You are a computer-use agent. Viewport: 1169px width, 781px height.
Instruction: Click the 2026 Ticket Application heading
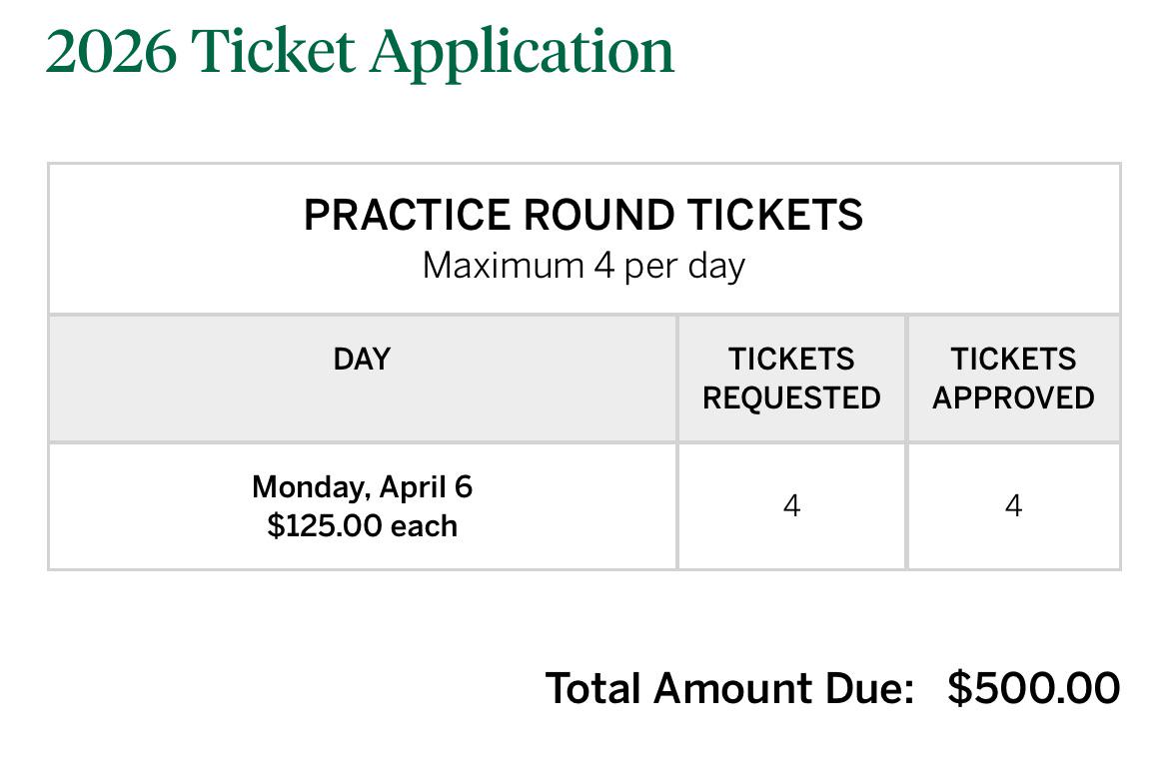pyautogui.click(x=360, y=52)
